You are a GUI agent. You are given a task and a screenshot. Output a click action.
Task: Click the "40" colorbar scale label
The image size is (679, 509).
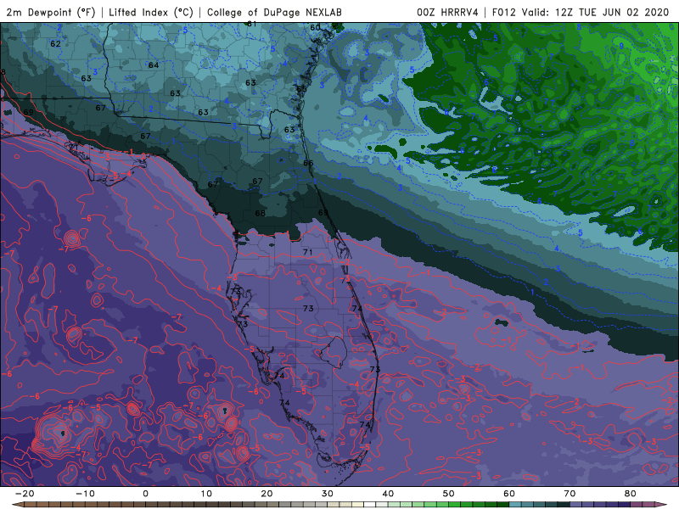point(388,494)
